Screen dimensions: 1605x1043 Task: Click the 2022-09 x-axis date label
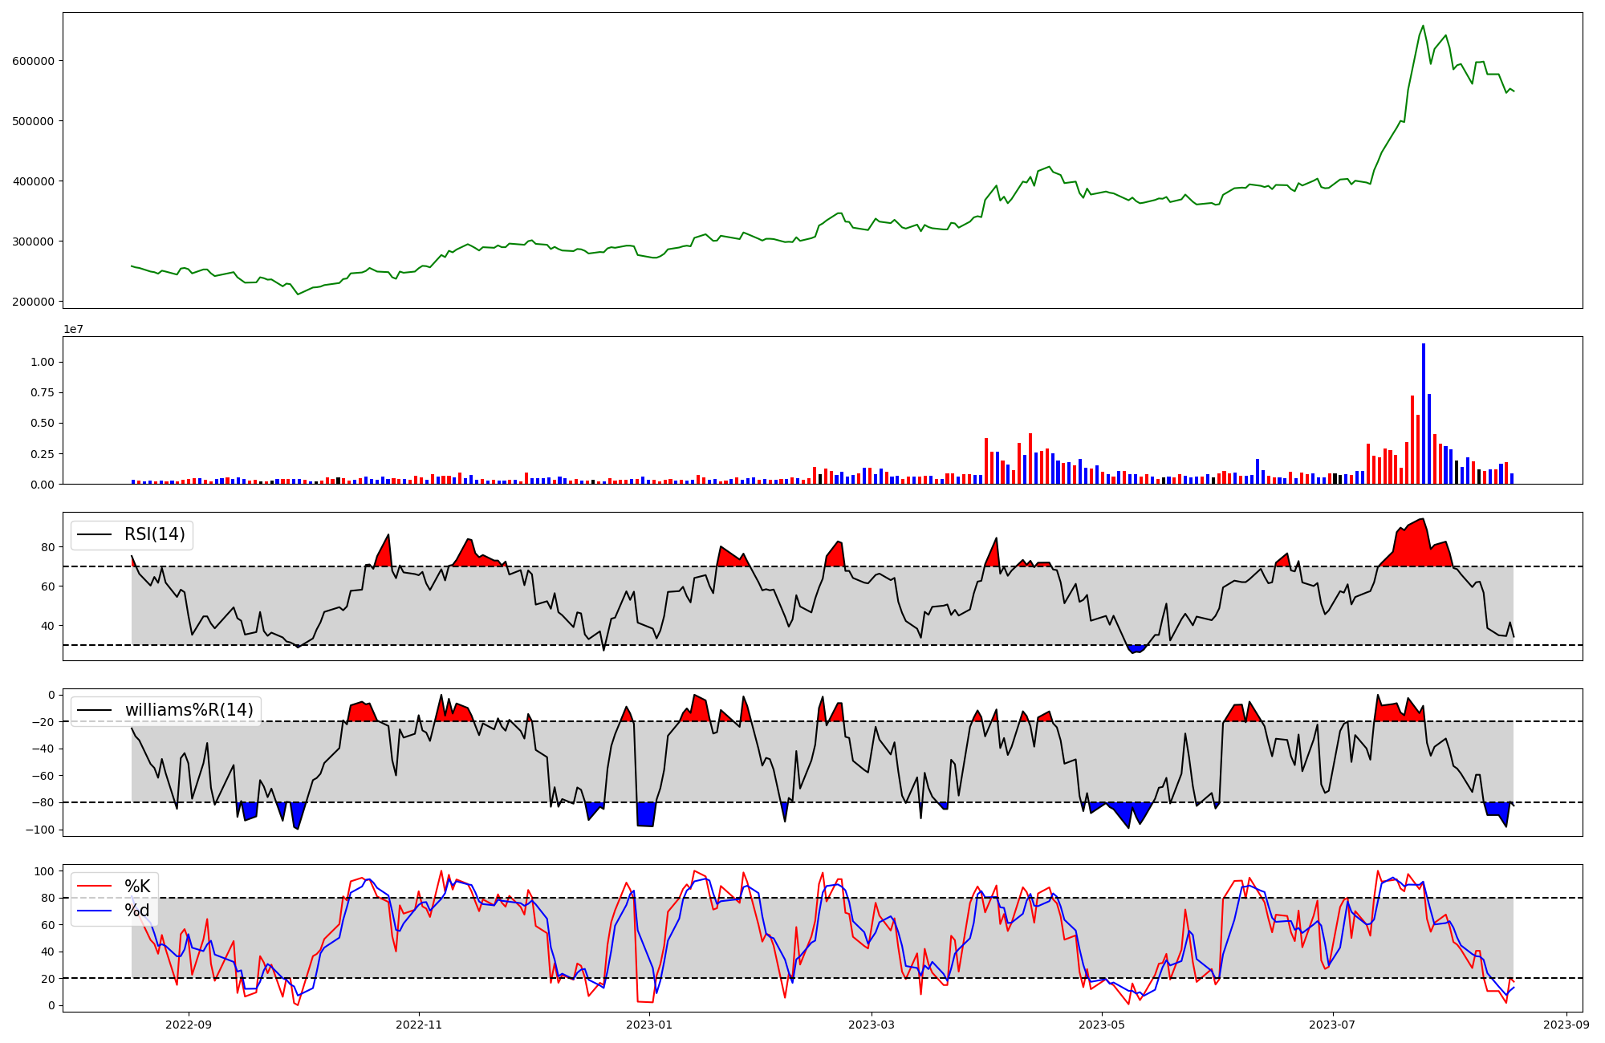coord(189,1025)
